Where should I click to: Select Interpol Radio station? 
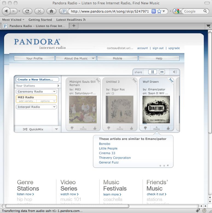click(34, 107)
